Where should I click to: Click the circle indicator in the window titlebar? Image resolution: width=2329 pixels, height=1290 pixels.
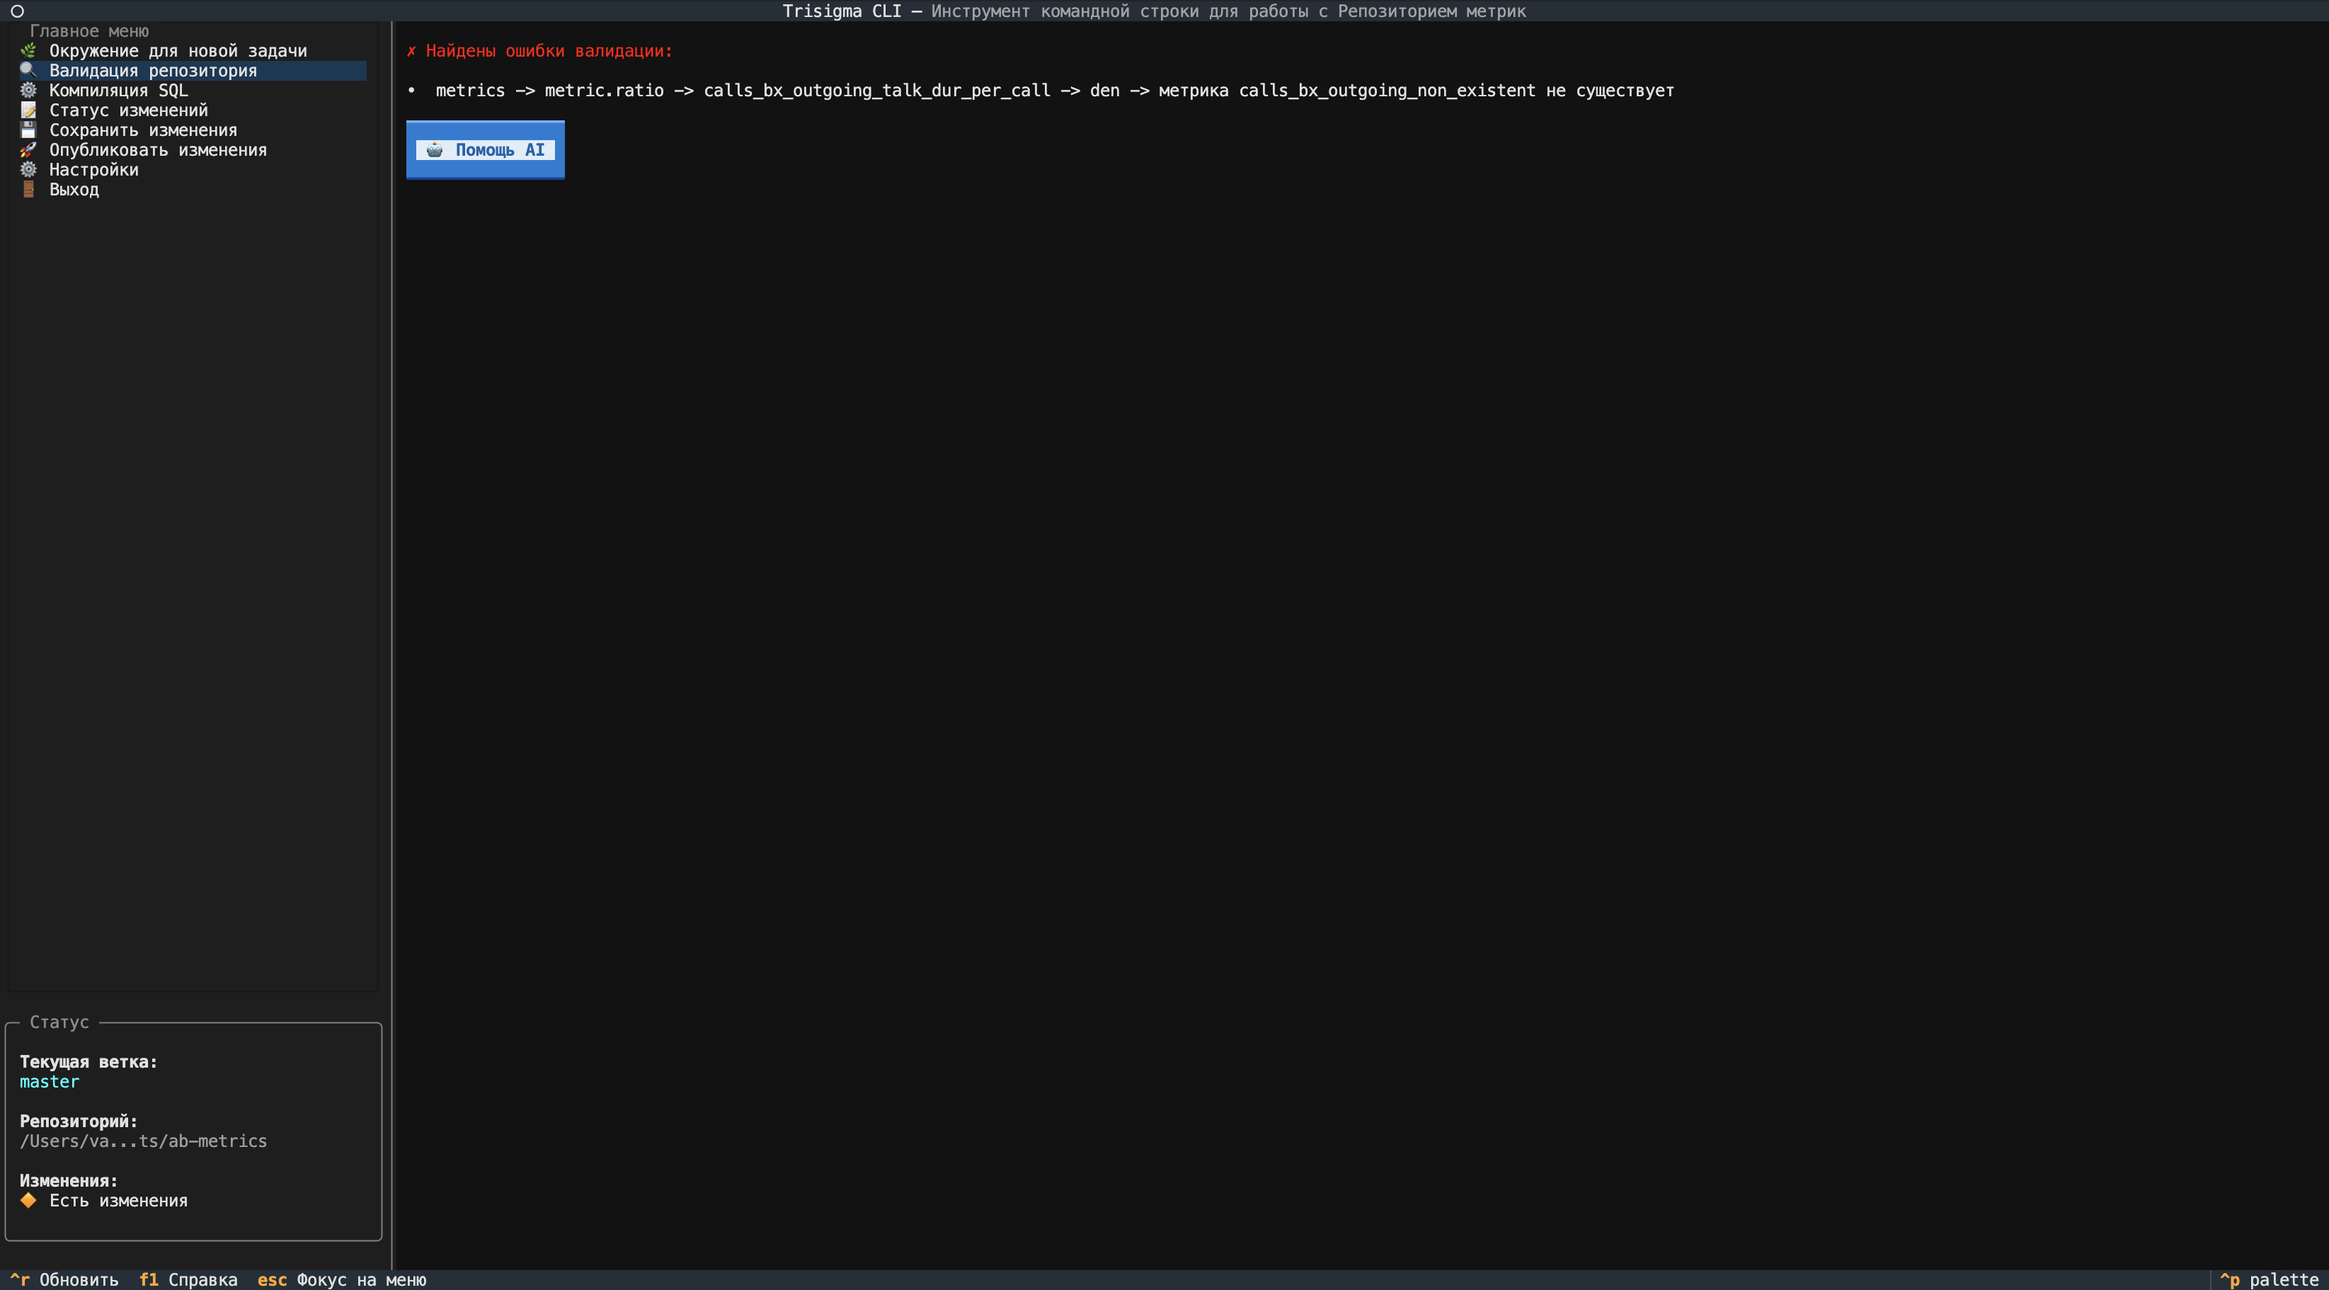click(16, 11)
